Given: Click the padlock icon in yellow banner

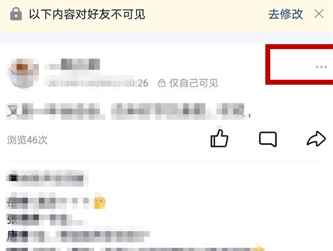Looking at the screenshot, I should pos(16,14).
